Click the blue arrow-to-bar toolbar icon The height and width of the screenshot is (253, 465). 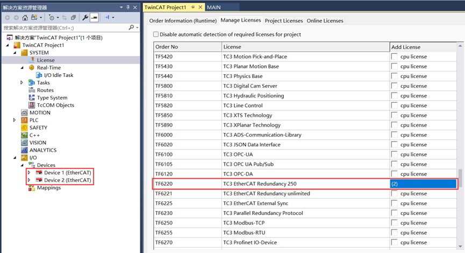107,18
